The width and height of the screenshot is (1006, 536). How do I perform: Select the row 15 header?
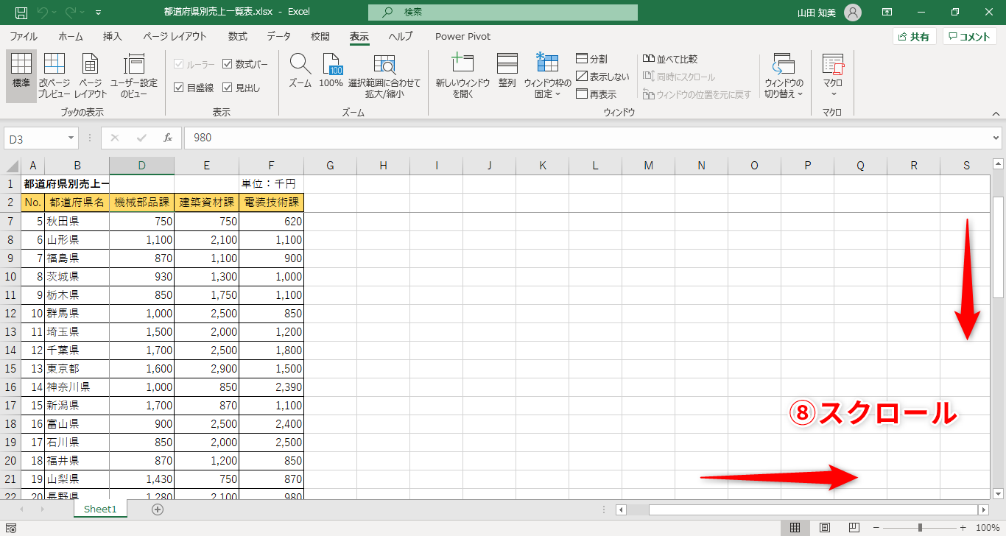tap(10, 368)
